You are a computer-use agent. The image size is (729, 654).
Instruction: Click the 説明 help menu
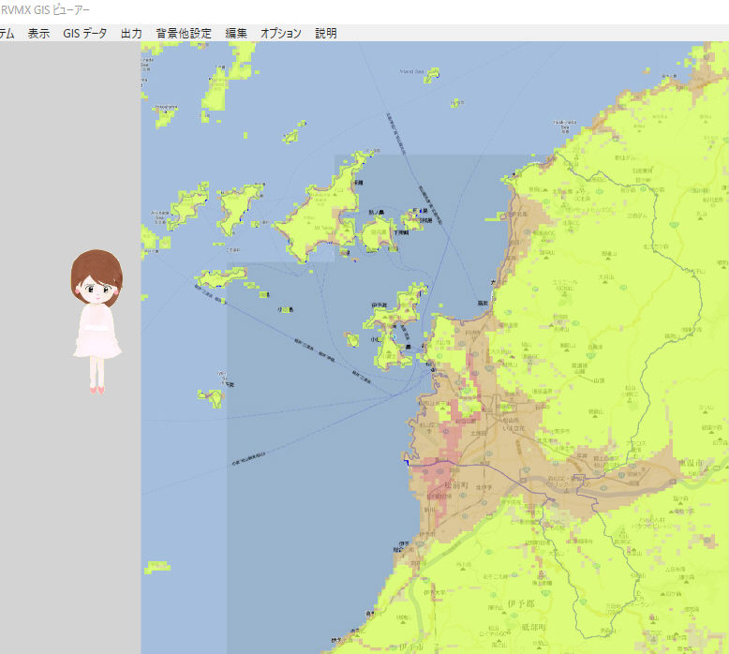point(326,33)
